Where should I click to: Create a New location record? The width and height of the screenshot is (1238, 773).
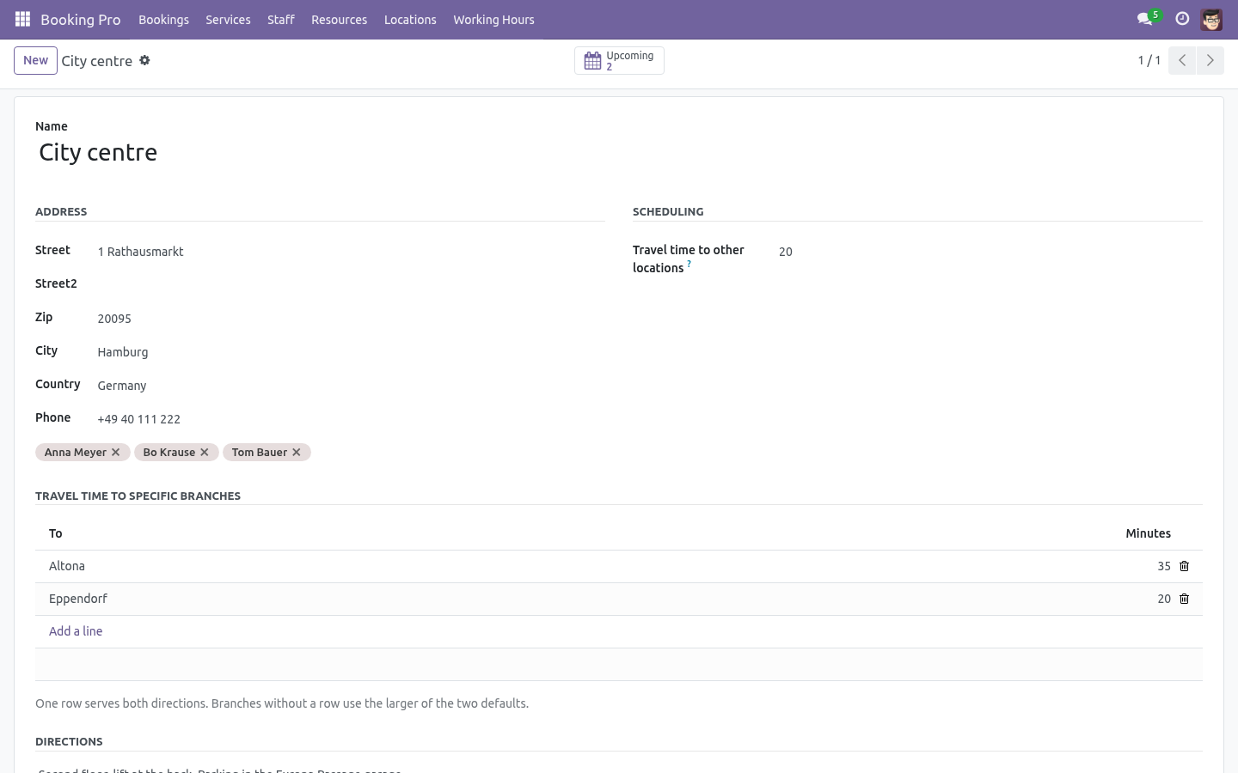[x=35, y=60]
